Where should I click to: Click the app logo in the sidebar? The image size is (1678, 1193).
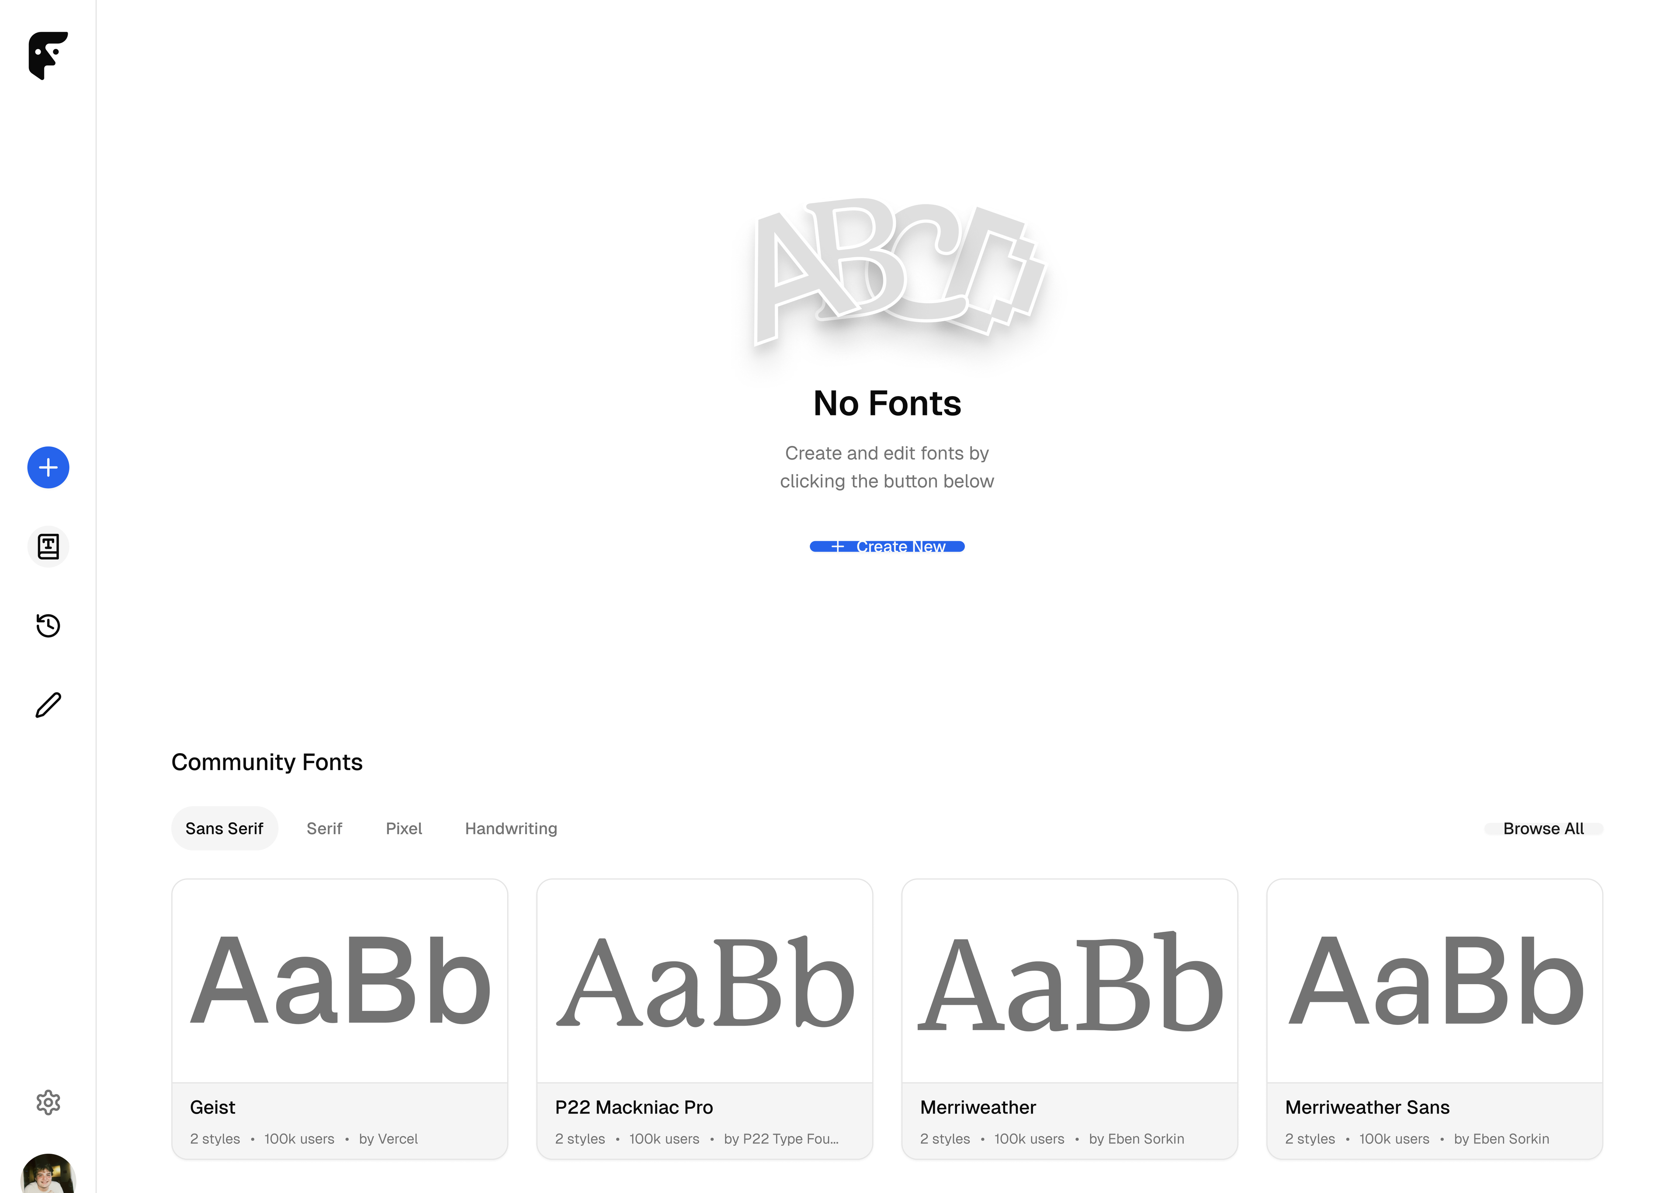click(48, 55)
